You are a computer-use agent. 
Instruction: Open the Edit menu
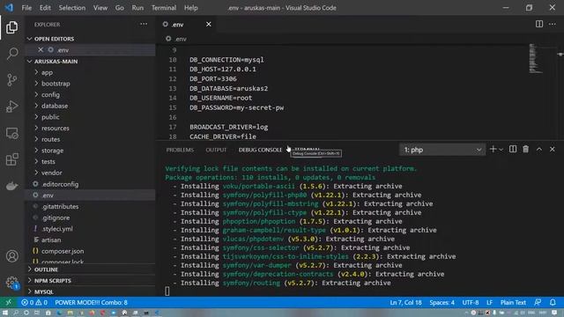coord(45,8)
